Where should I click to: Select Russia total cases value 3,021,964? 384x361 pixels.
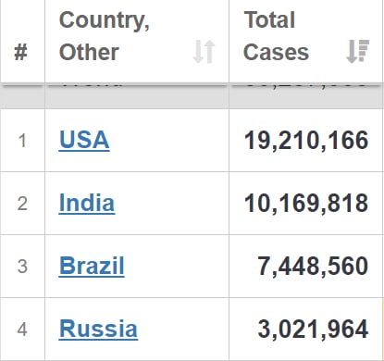(313, 330)
